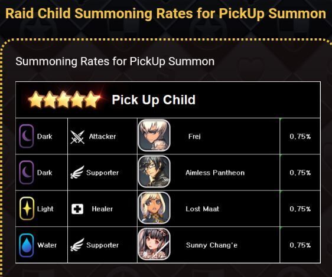Click the Healer cross icon
332x277 pixels.
click(x=77, y=209)
